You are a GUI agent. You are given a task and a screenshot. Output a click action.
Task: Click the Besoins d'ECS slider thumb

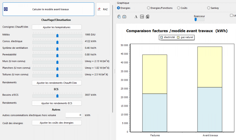click(58, 95)
